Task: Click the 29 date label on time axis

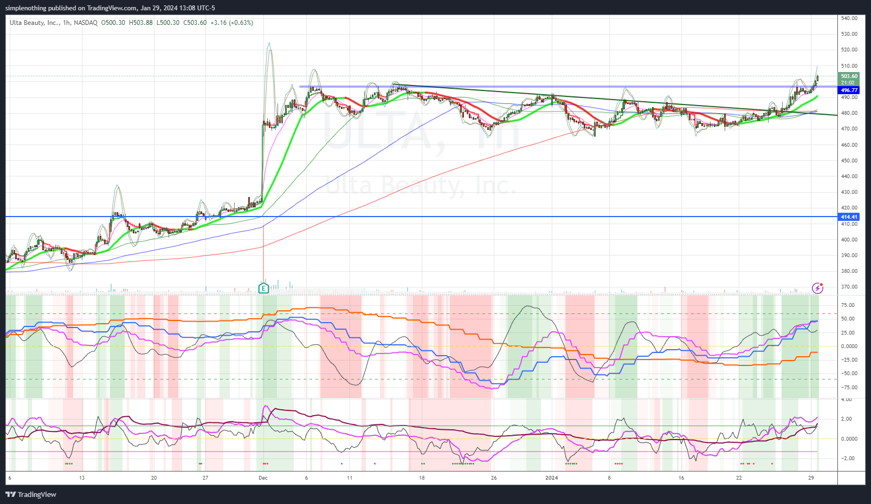Action: pyautogui.click(x=811, y=478)
